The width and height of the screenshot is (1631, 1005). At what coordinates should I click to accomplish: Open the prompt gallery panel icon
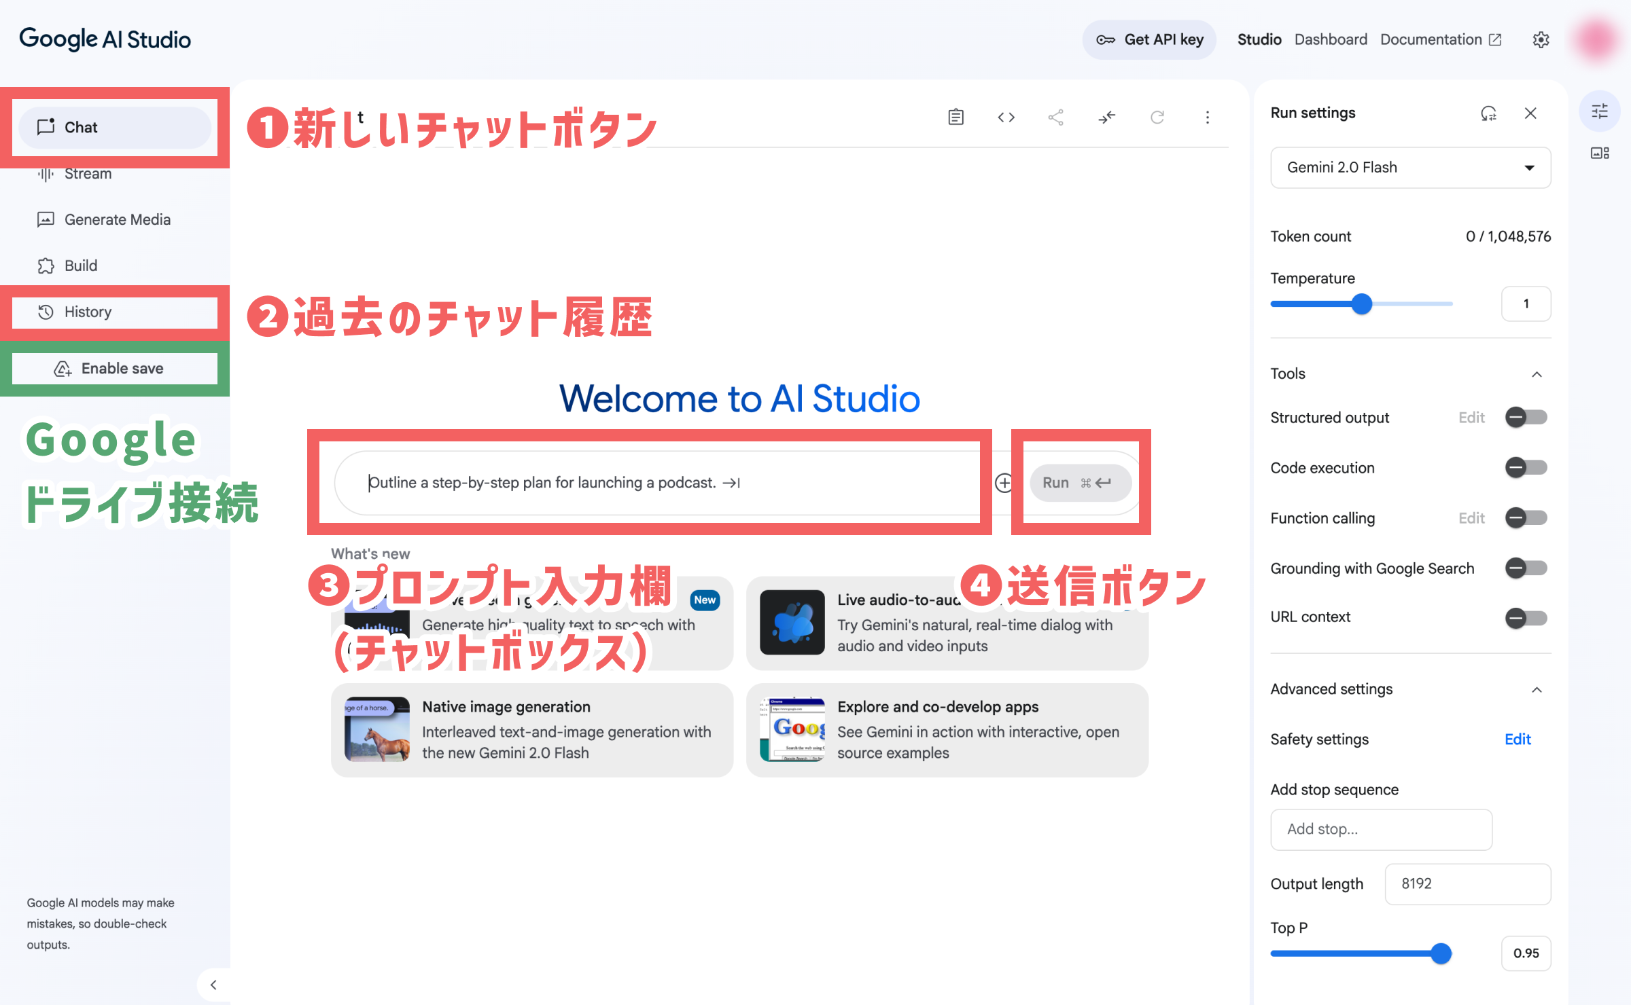(x=1600, y=153)
